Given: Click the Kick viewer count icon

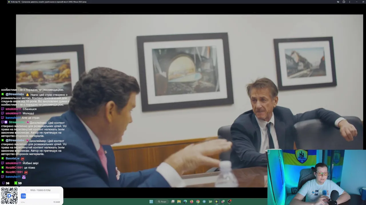Looking at the screenshot, I should point(16,183).
